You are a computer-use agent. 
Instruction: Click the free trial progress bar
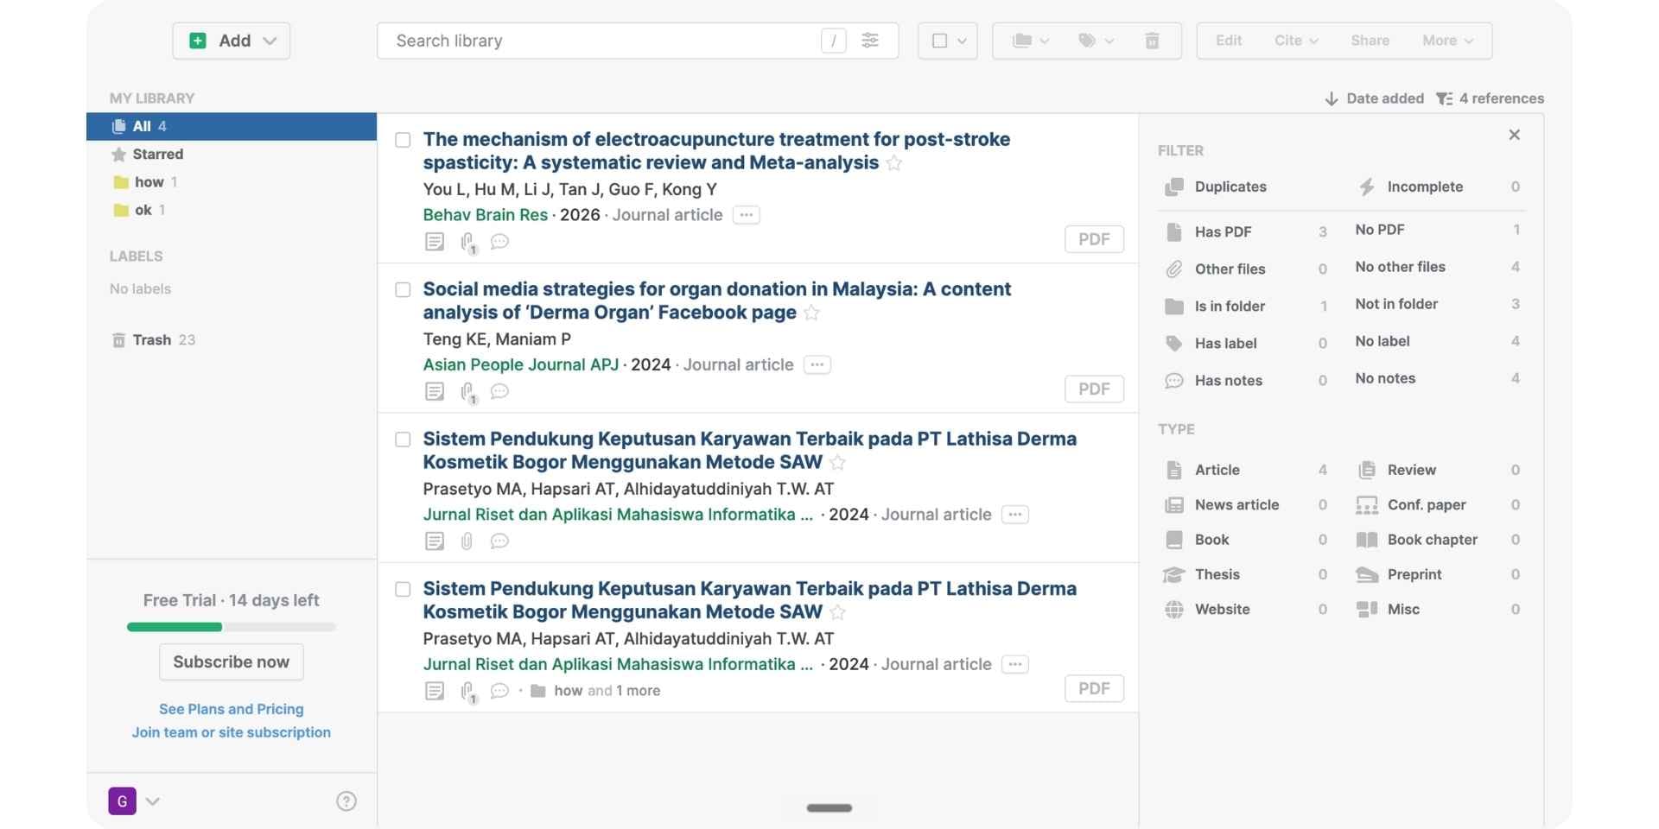click(x=232, y=627)
